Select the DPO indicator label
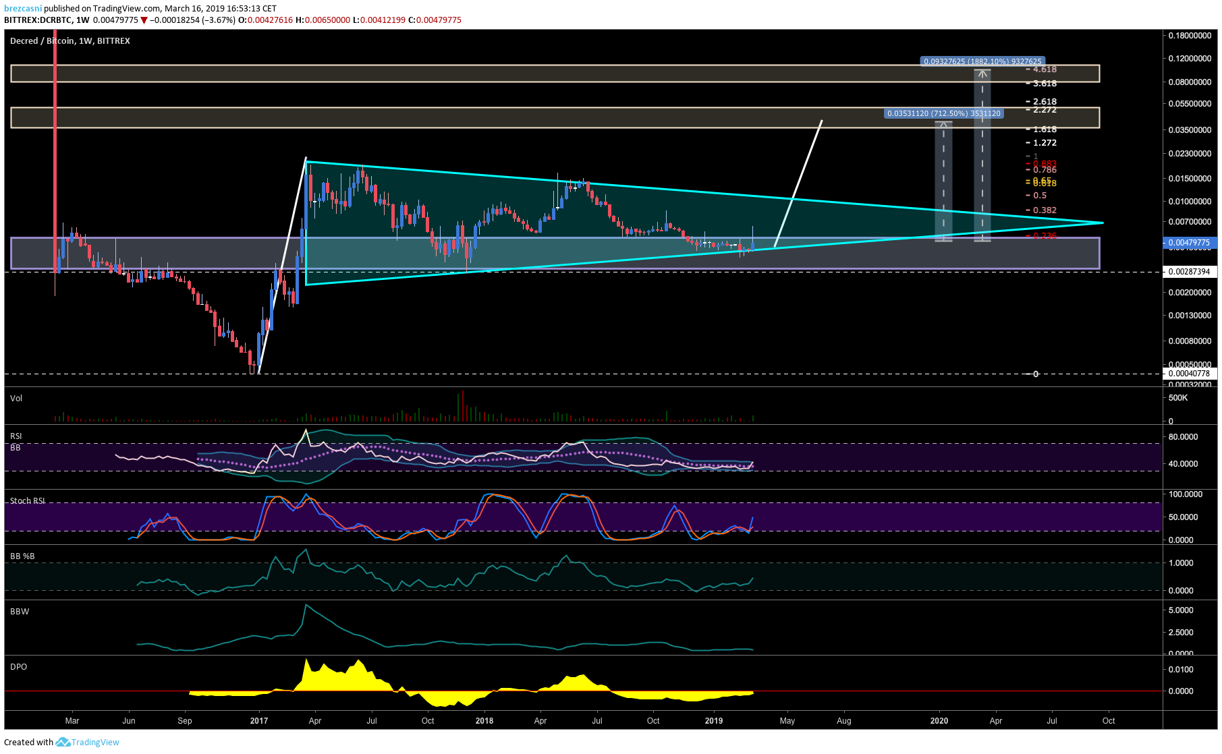1222x754 pixels. [19, 667]
